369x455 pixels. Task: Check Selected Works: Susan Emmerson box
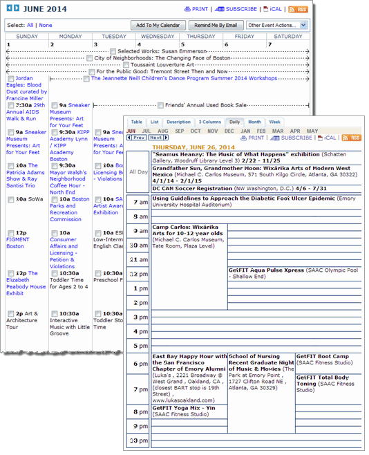pos(113,51)
